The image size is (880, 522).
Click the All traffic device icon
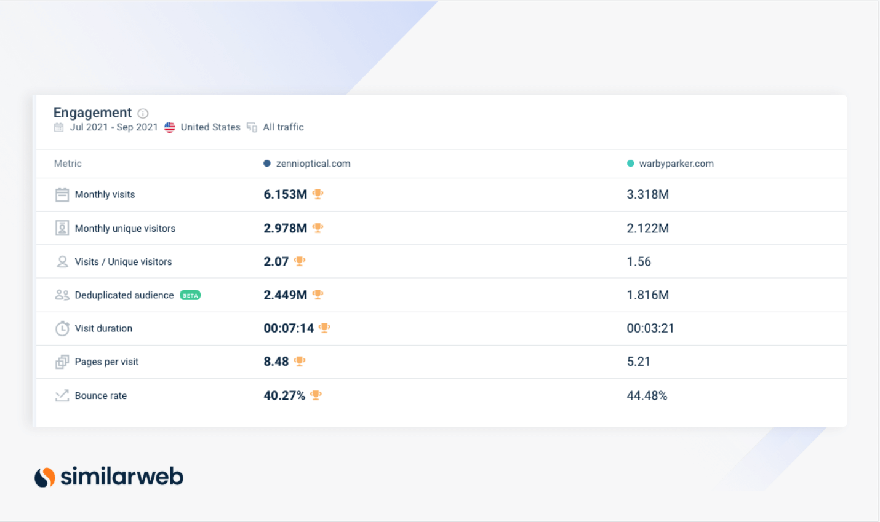click(252, 127)
